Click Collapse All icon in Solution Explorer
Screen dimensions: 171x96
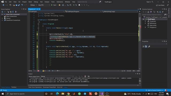tap(163, 12)
